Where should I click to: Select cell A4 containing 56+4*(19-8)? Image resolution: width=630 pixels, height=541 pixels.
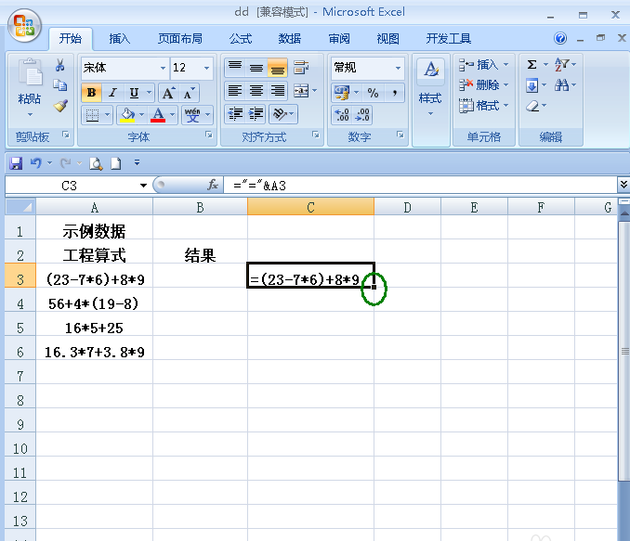(93, 303)
